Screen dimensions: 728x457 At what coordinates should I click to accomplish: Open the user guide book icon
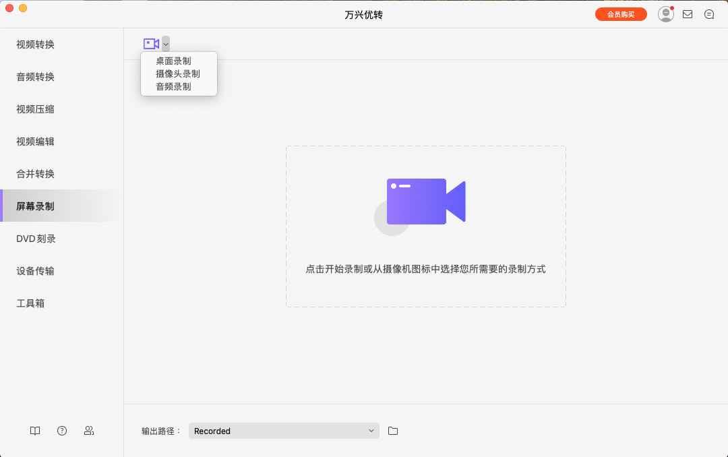tap(34, 431)
